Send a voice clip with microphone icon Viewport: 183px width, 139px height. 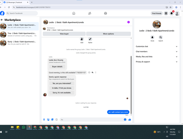(x=44, y=120)
